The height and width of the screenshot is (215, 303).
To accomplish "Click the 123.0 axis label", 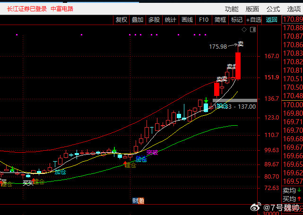I will [272, 118].
